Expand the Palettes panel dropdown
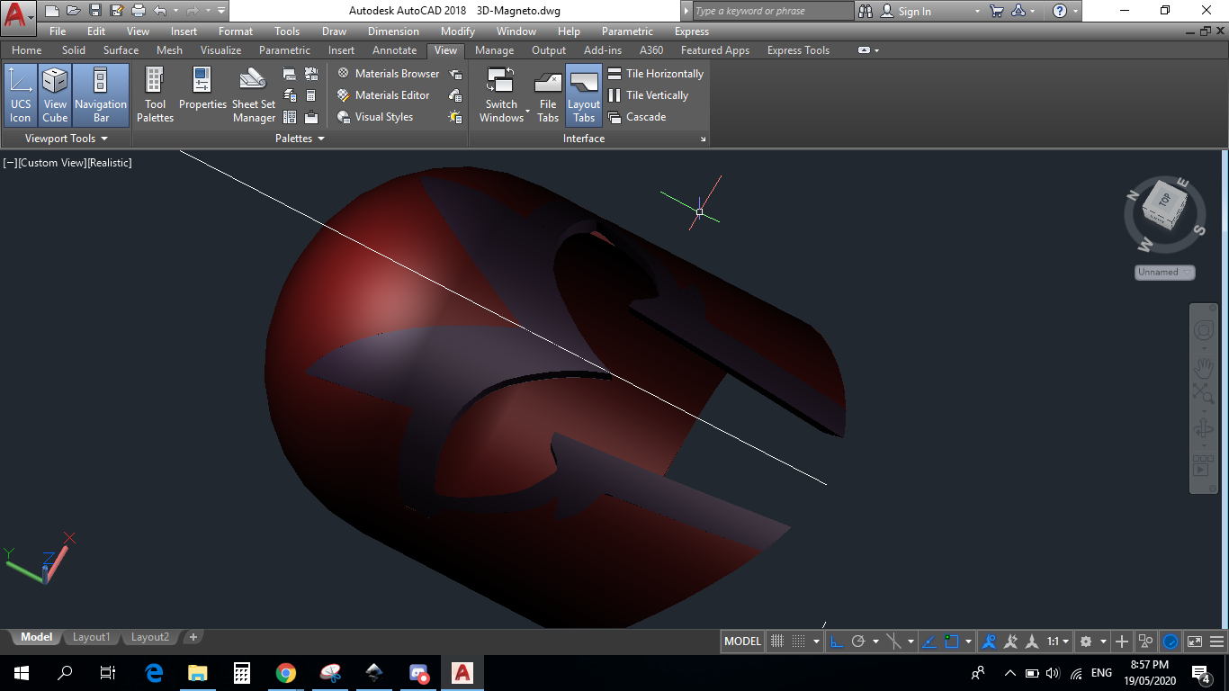 300,139
